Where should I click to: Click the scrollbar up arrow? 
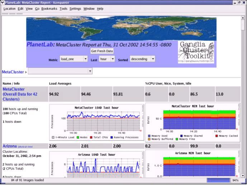pos(243,18)
